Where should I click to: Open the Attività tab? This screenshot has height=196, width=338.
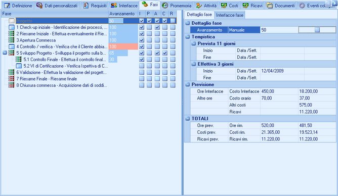[x=206, y=6]
